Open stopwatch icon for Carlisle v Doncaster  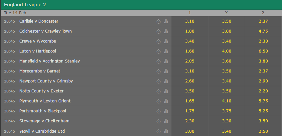tap(158, 21)
